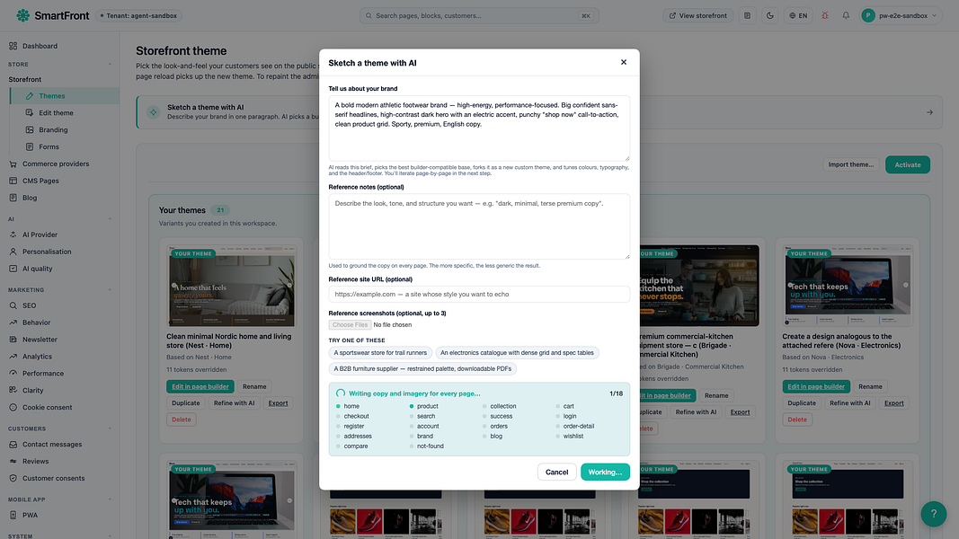Click the PWA mobile icon
Viewport: 959px width, 539px height.
(13, 515)
